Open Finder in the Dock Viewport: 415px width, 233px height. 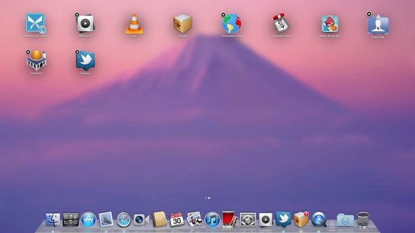pyautogui.click(x=53, y=219)
